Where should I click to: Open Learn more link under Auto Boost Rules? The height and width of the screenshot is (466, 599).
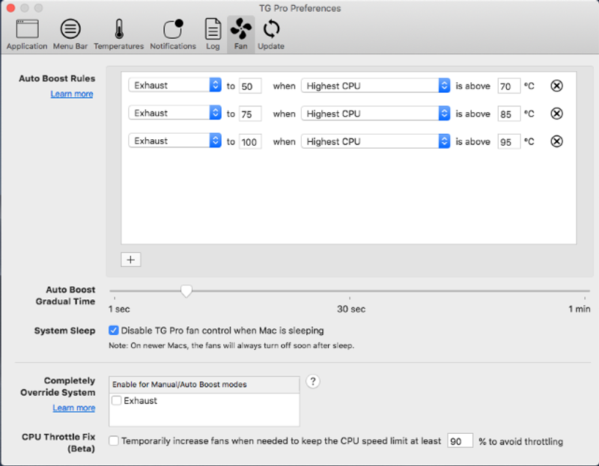coord(72,94)
